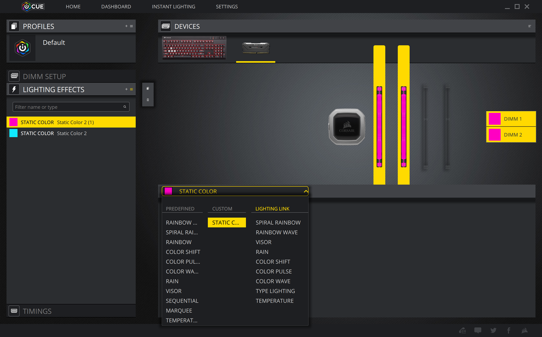
Task: Choose Lighting Link RAIN effect
Action: click(x=262, y=252)
